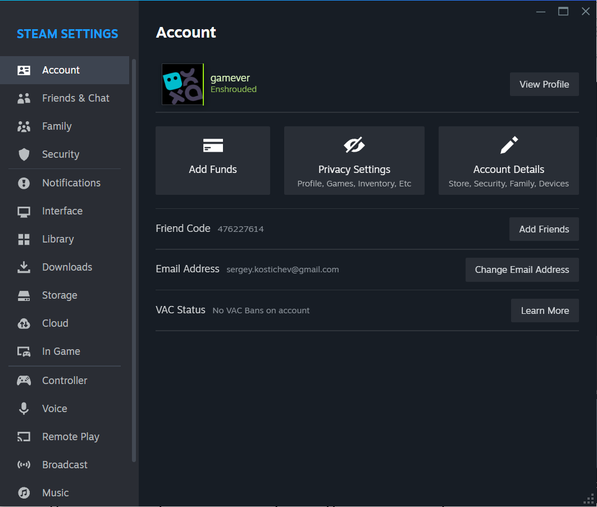597x507 pixels.
Task: Select the Security shield icon
Action: pos(24,154)
